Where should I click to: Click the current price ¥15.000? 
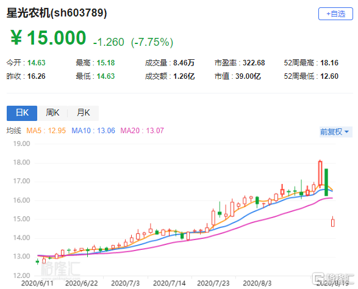(48, 37)
